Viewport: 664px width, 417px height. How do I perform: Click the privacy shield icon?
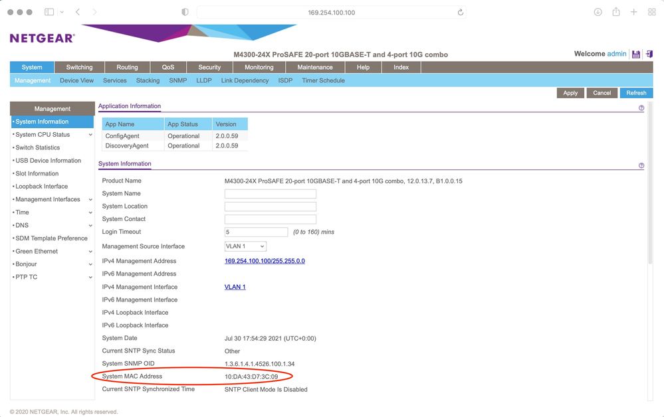(185, 12)
